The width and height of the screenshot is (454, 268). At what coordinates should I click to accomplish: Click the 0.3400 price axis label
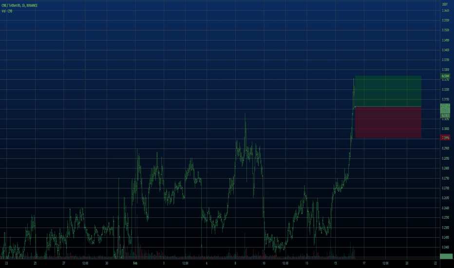(x=446, y=50)
